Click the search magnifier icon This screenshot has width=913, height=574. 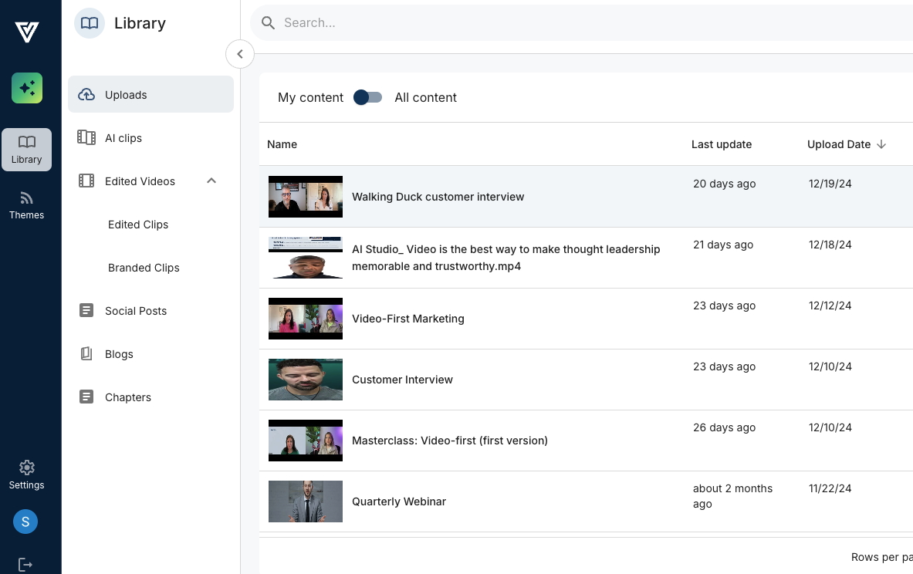(269, 23)
